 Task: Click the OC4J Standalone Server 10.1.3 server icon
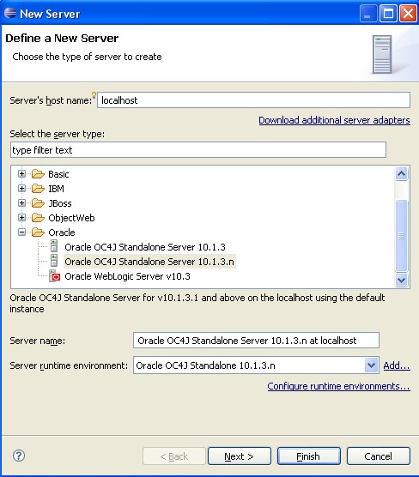coord(54,246)
